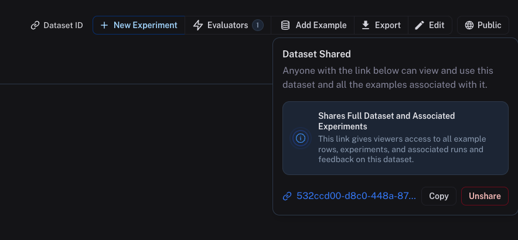Click the download arrow Export icon
The width and height of the screenshot is (518, 240).
[x=366, y=25]
